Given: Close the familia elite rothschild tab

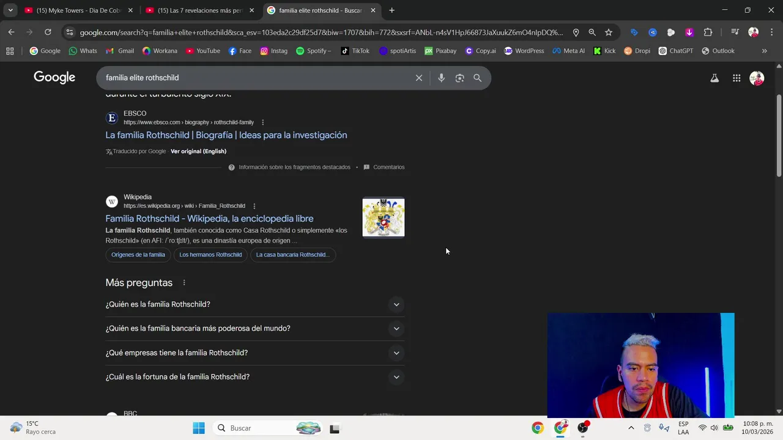Looking at the screenshot, I should click(x=373, y=10).
